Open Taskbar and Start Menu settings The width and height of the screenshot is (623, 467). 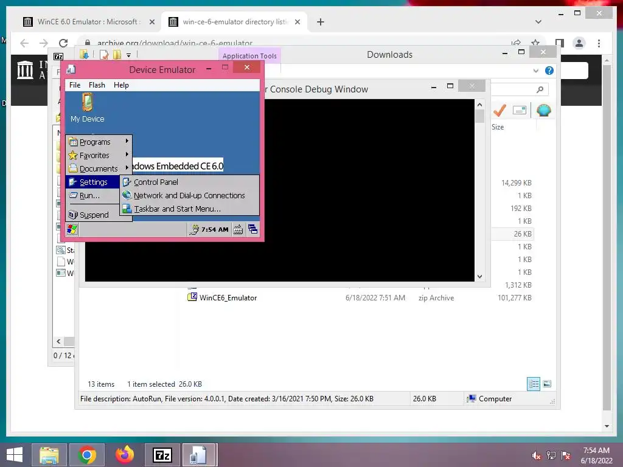(x=190, y=209)
